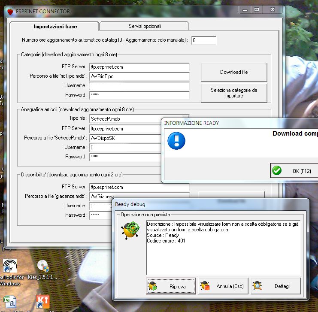Click the Categorie FTP Server field
The height and width of the screenshot is (312, 318).
pos(139,67)
